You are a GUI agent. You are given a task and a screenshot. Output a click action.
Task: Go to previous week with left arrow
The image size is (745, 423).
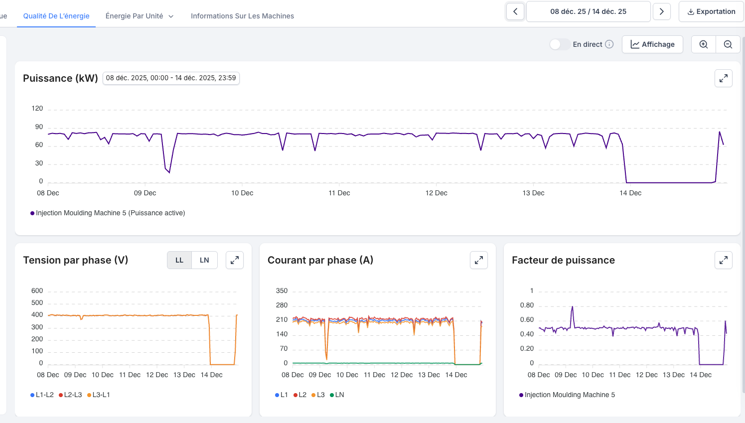pyautogui.click(x=515, y=11)
